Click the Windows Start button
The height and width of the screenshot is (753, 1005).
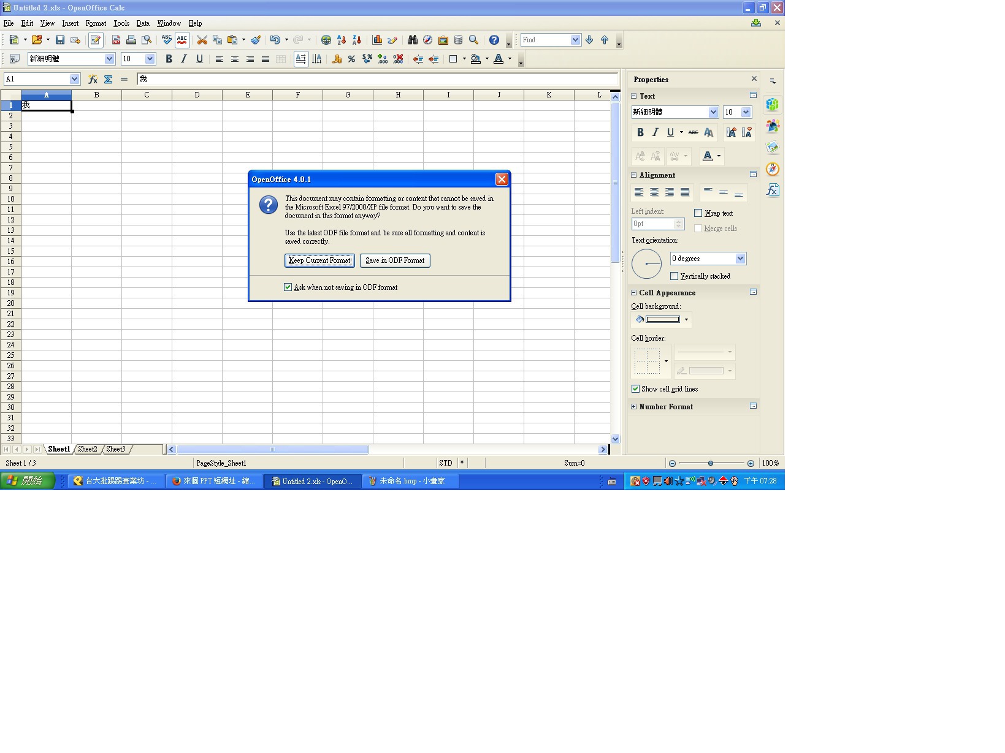pyautogui.click(x=28, y=481)
